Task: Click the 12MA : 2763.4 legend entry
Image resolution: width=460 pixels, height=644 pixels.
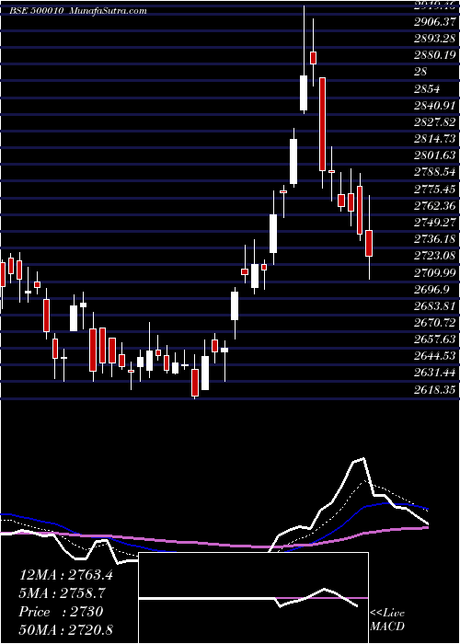Action: (x=66, y=574)
